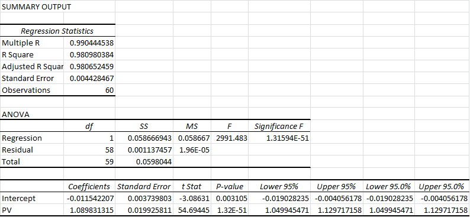The height and width of the screenshot is (217, 470).
Task: Select the F value 2991.483
Action: 230,138
